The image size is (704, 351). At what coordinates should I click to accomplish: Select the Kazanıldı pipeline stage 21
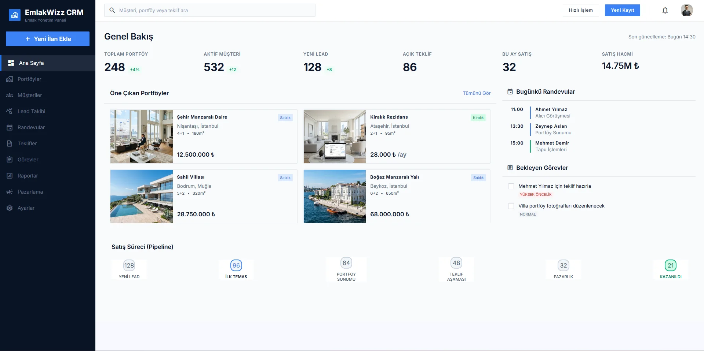pyautogui.click(x=671, y=269)
